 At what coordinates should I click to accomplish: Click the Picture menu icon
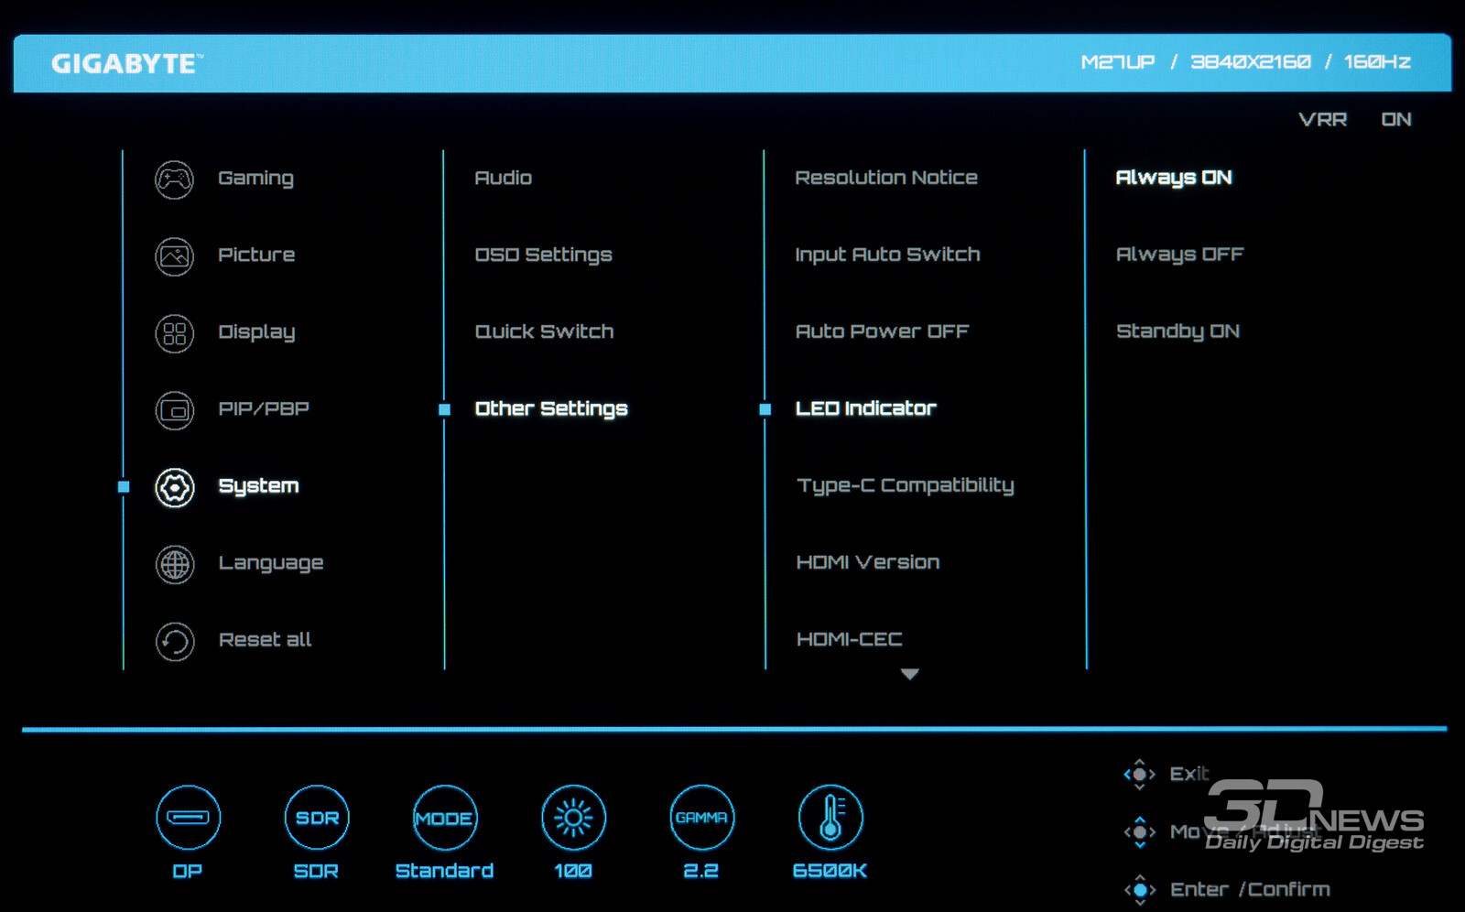174,256
